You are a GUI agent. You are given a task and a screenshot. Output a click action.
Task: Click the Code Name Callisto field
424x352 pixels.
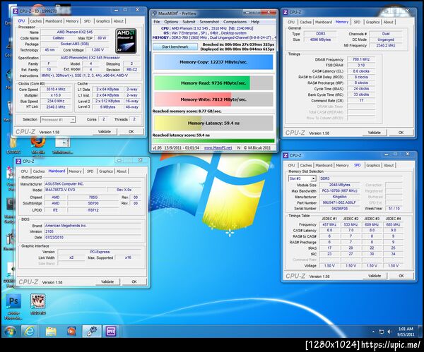pyautogui.click(x=59, y=38)
